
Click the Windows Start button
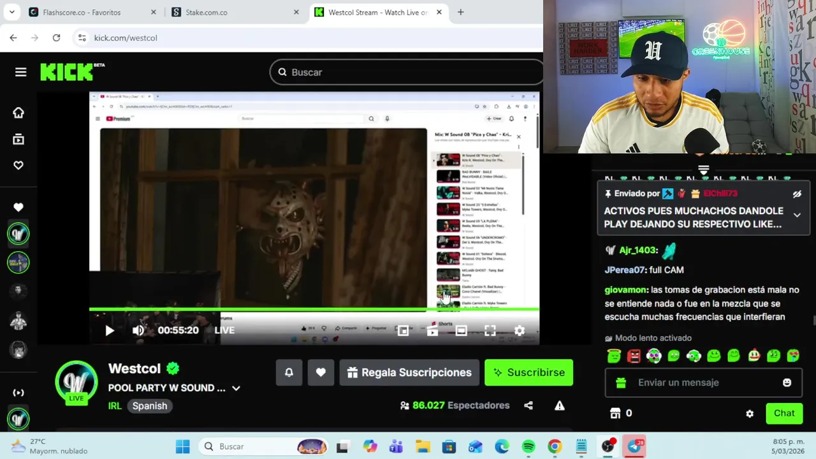183,447
